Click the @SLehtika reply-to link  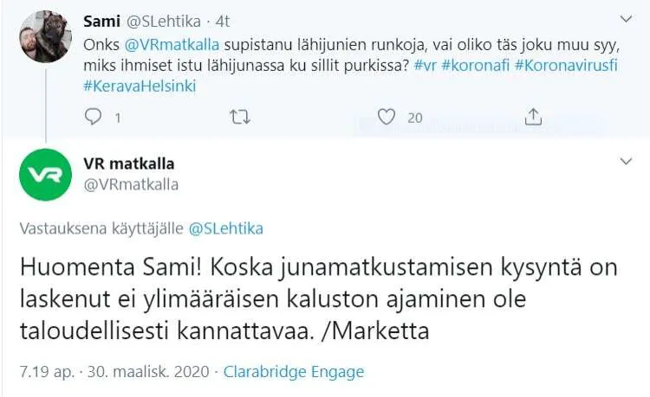coord(225,228)
